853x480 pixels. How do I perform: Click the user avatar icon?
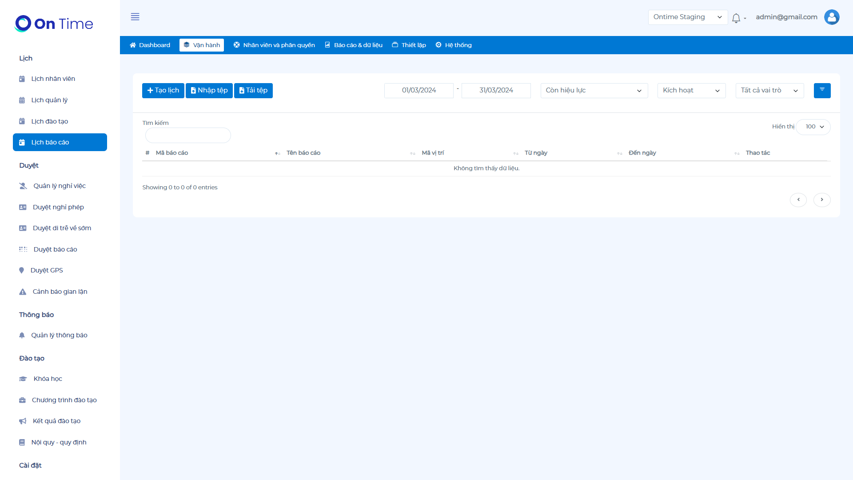(831, 17)
